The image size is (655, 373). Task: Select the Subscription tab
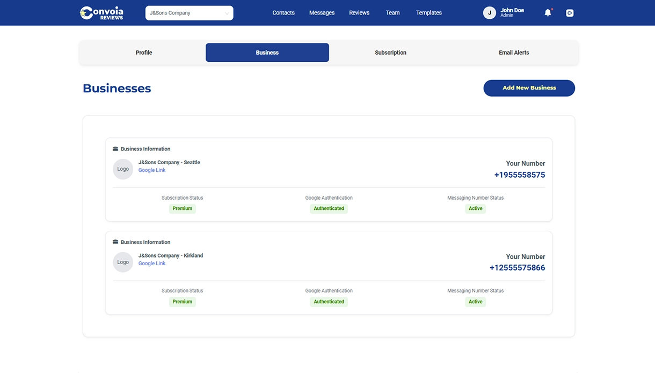pos(390,53)
